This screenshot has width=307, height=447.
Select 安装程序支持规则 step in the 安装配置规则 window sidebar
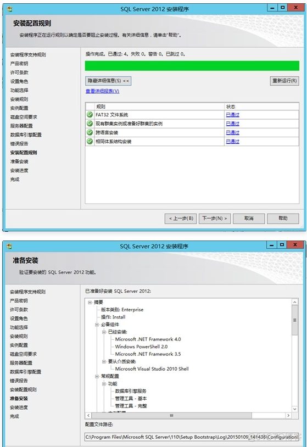point(28,55)
